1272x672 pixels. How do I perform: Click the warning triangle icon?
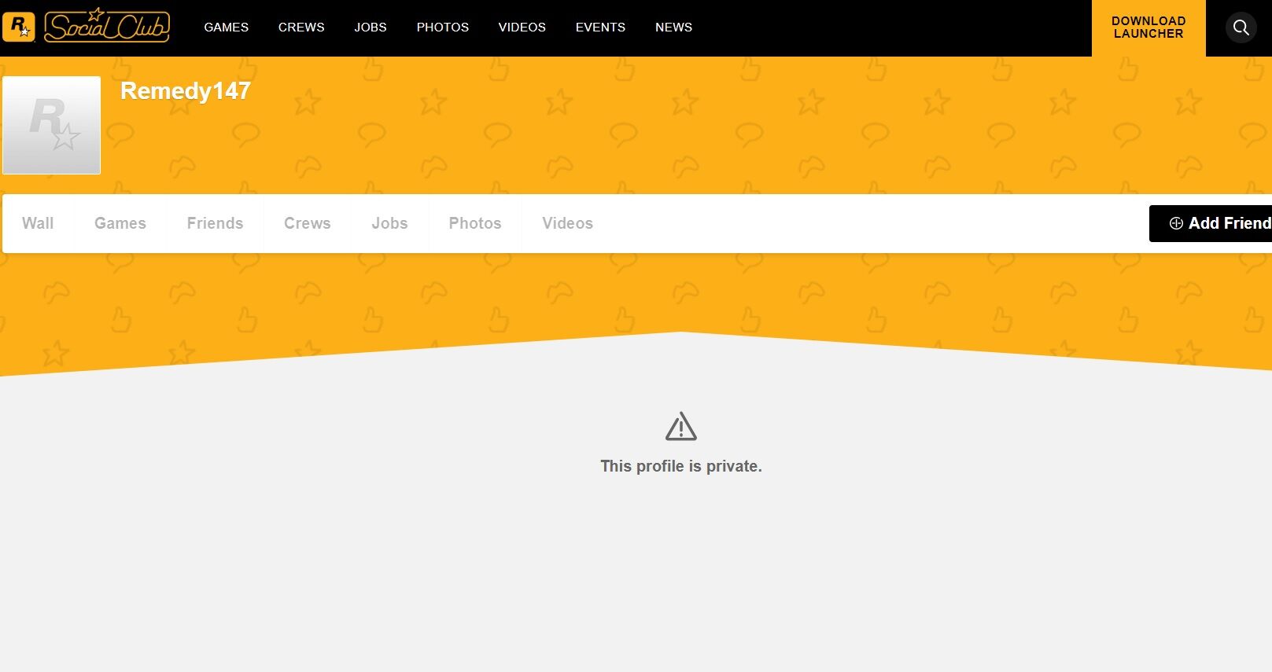[681, 427]
